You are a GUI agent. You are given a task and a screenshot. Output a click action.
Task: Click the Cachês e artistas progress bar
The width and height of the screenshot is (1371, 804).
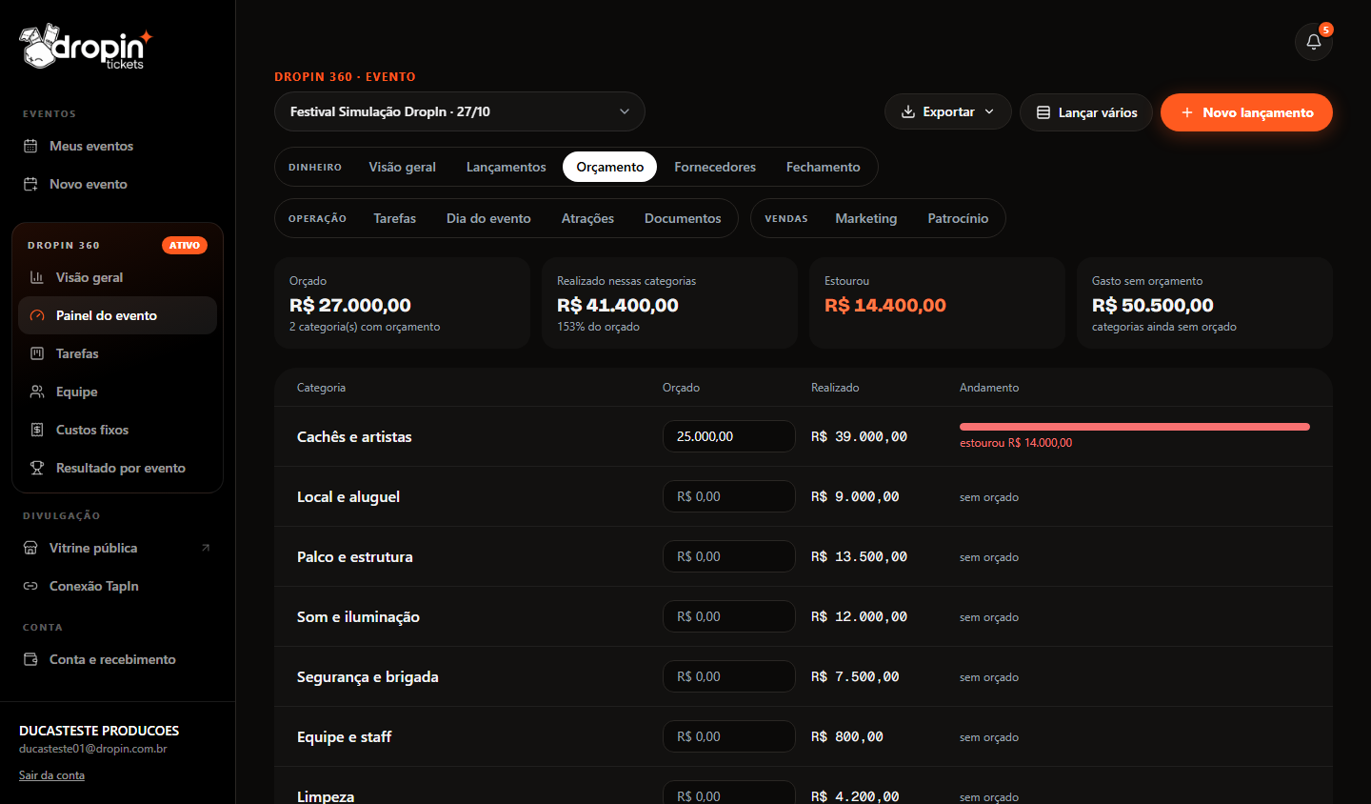pos(1135,427)
